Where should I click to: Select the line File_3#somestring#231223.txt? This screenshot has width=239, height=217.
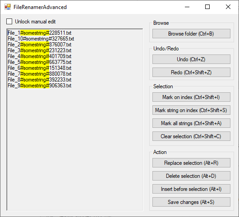tap(40, 50)
